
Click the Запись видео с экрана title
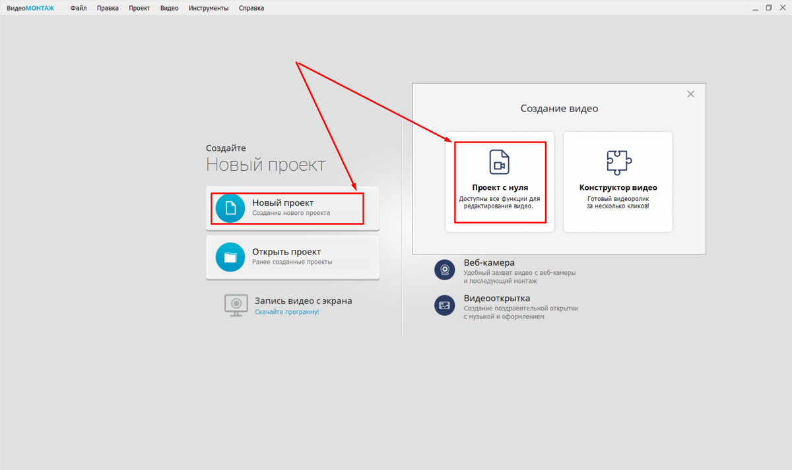(304, 301)
